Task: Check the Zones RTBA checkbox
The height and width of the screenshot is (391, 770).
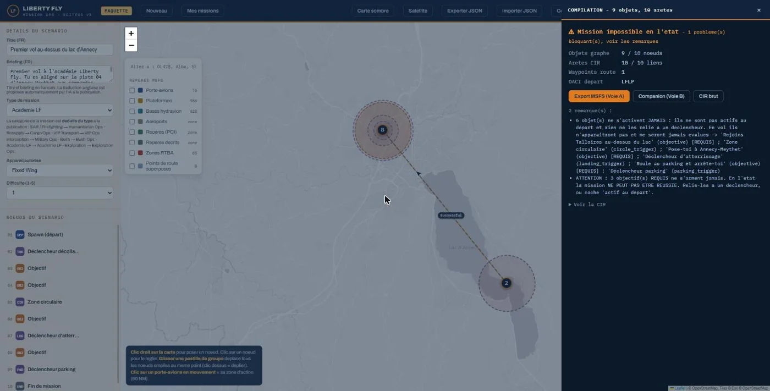Action: tap(132, 153)
